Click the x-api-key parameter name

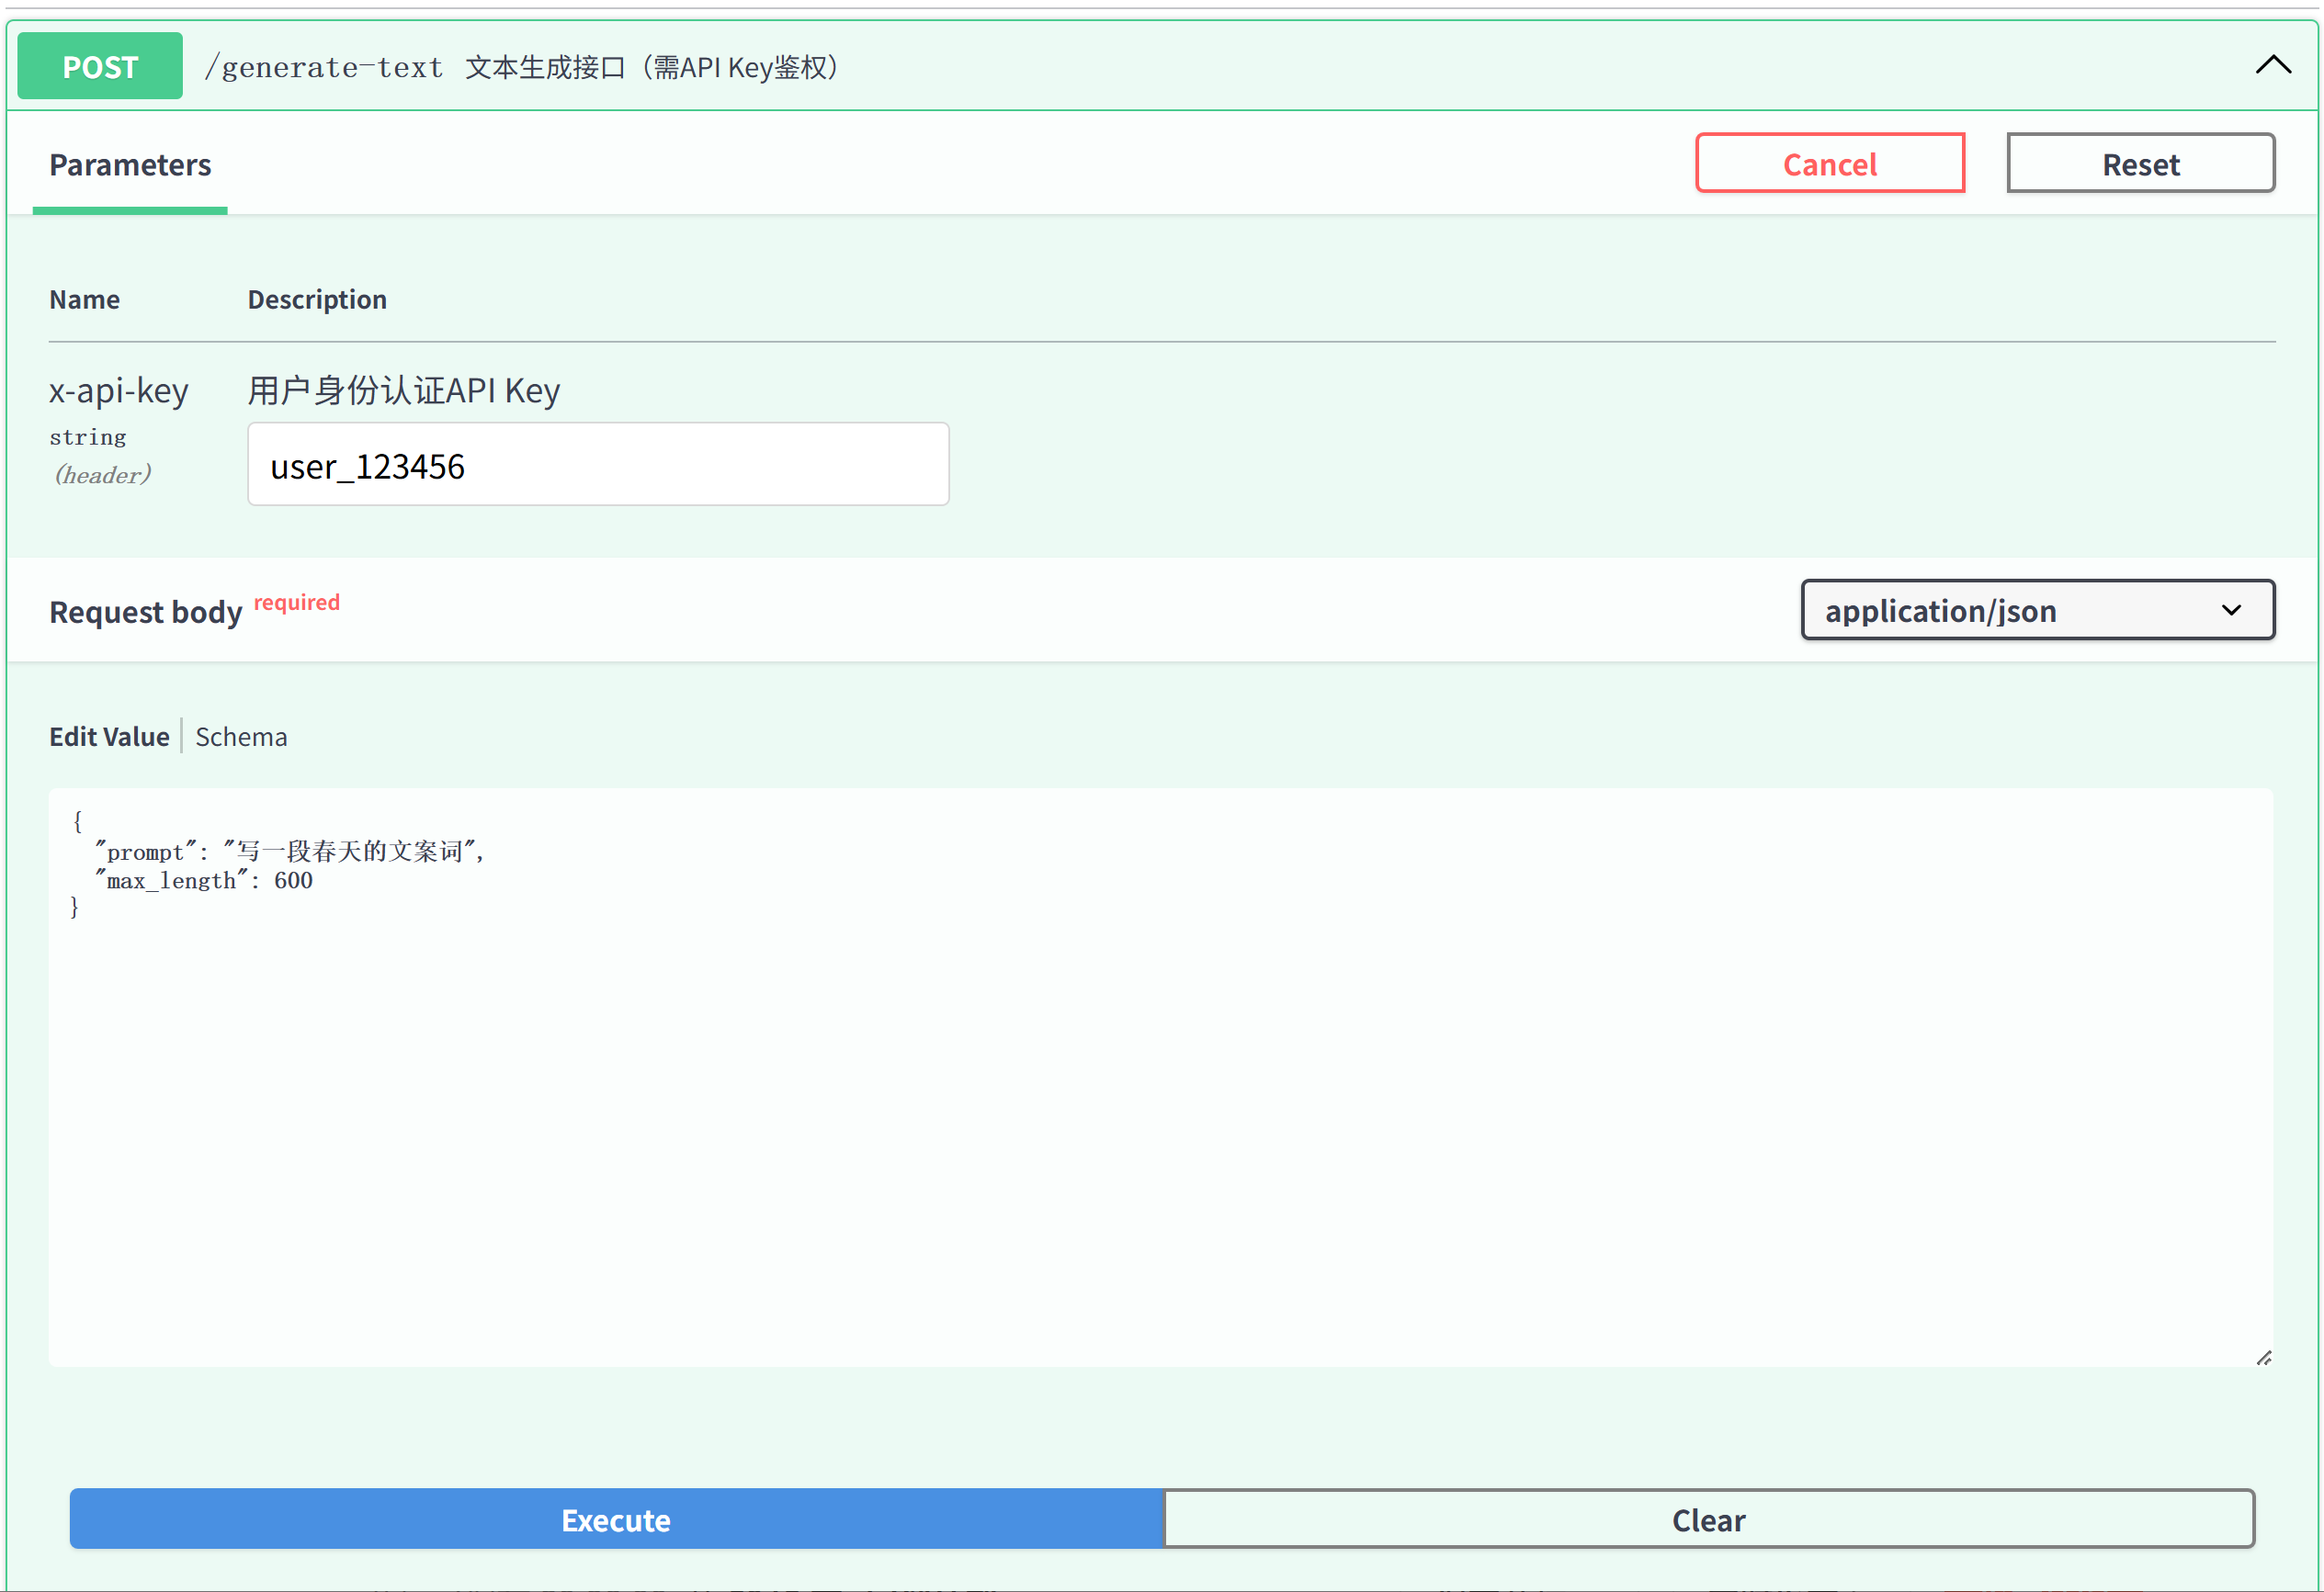[x=119, y=390]
